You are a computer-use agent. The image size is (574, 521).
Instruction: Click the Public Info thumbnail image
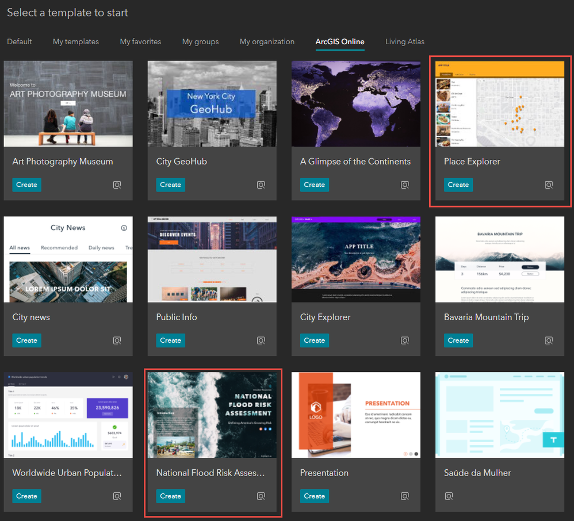coord(212,259)
